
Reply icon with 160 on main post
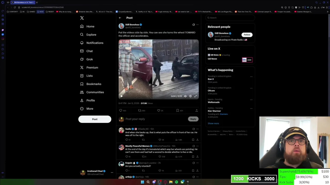pos(122,110)
